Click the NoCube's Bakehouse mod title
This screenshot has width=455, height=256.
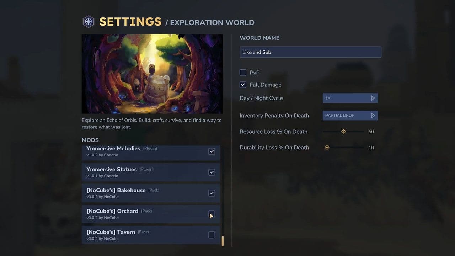[116, 190]
